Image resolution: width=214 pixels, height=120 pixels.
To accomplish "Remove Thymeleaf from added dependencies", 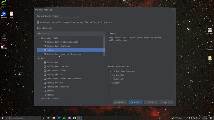I will 110,79.
